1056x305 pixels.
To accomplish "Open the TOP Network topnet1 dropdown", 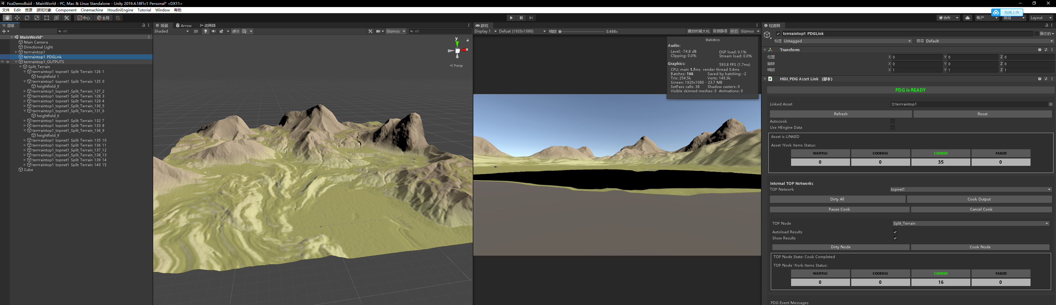I will coord(971,189).
